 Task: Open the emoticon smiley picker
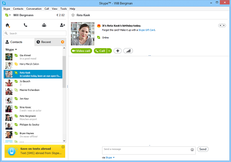tap(192, 149)
